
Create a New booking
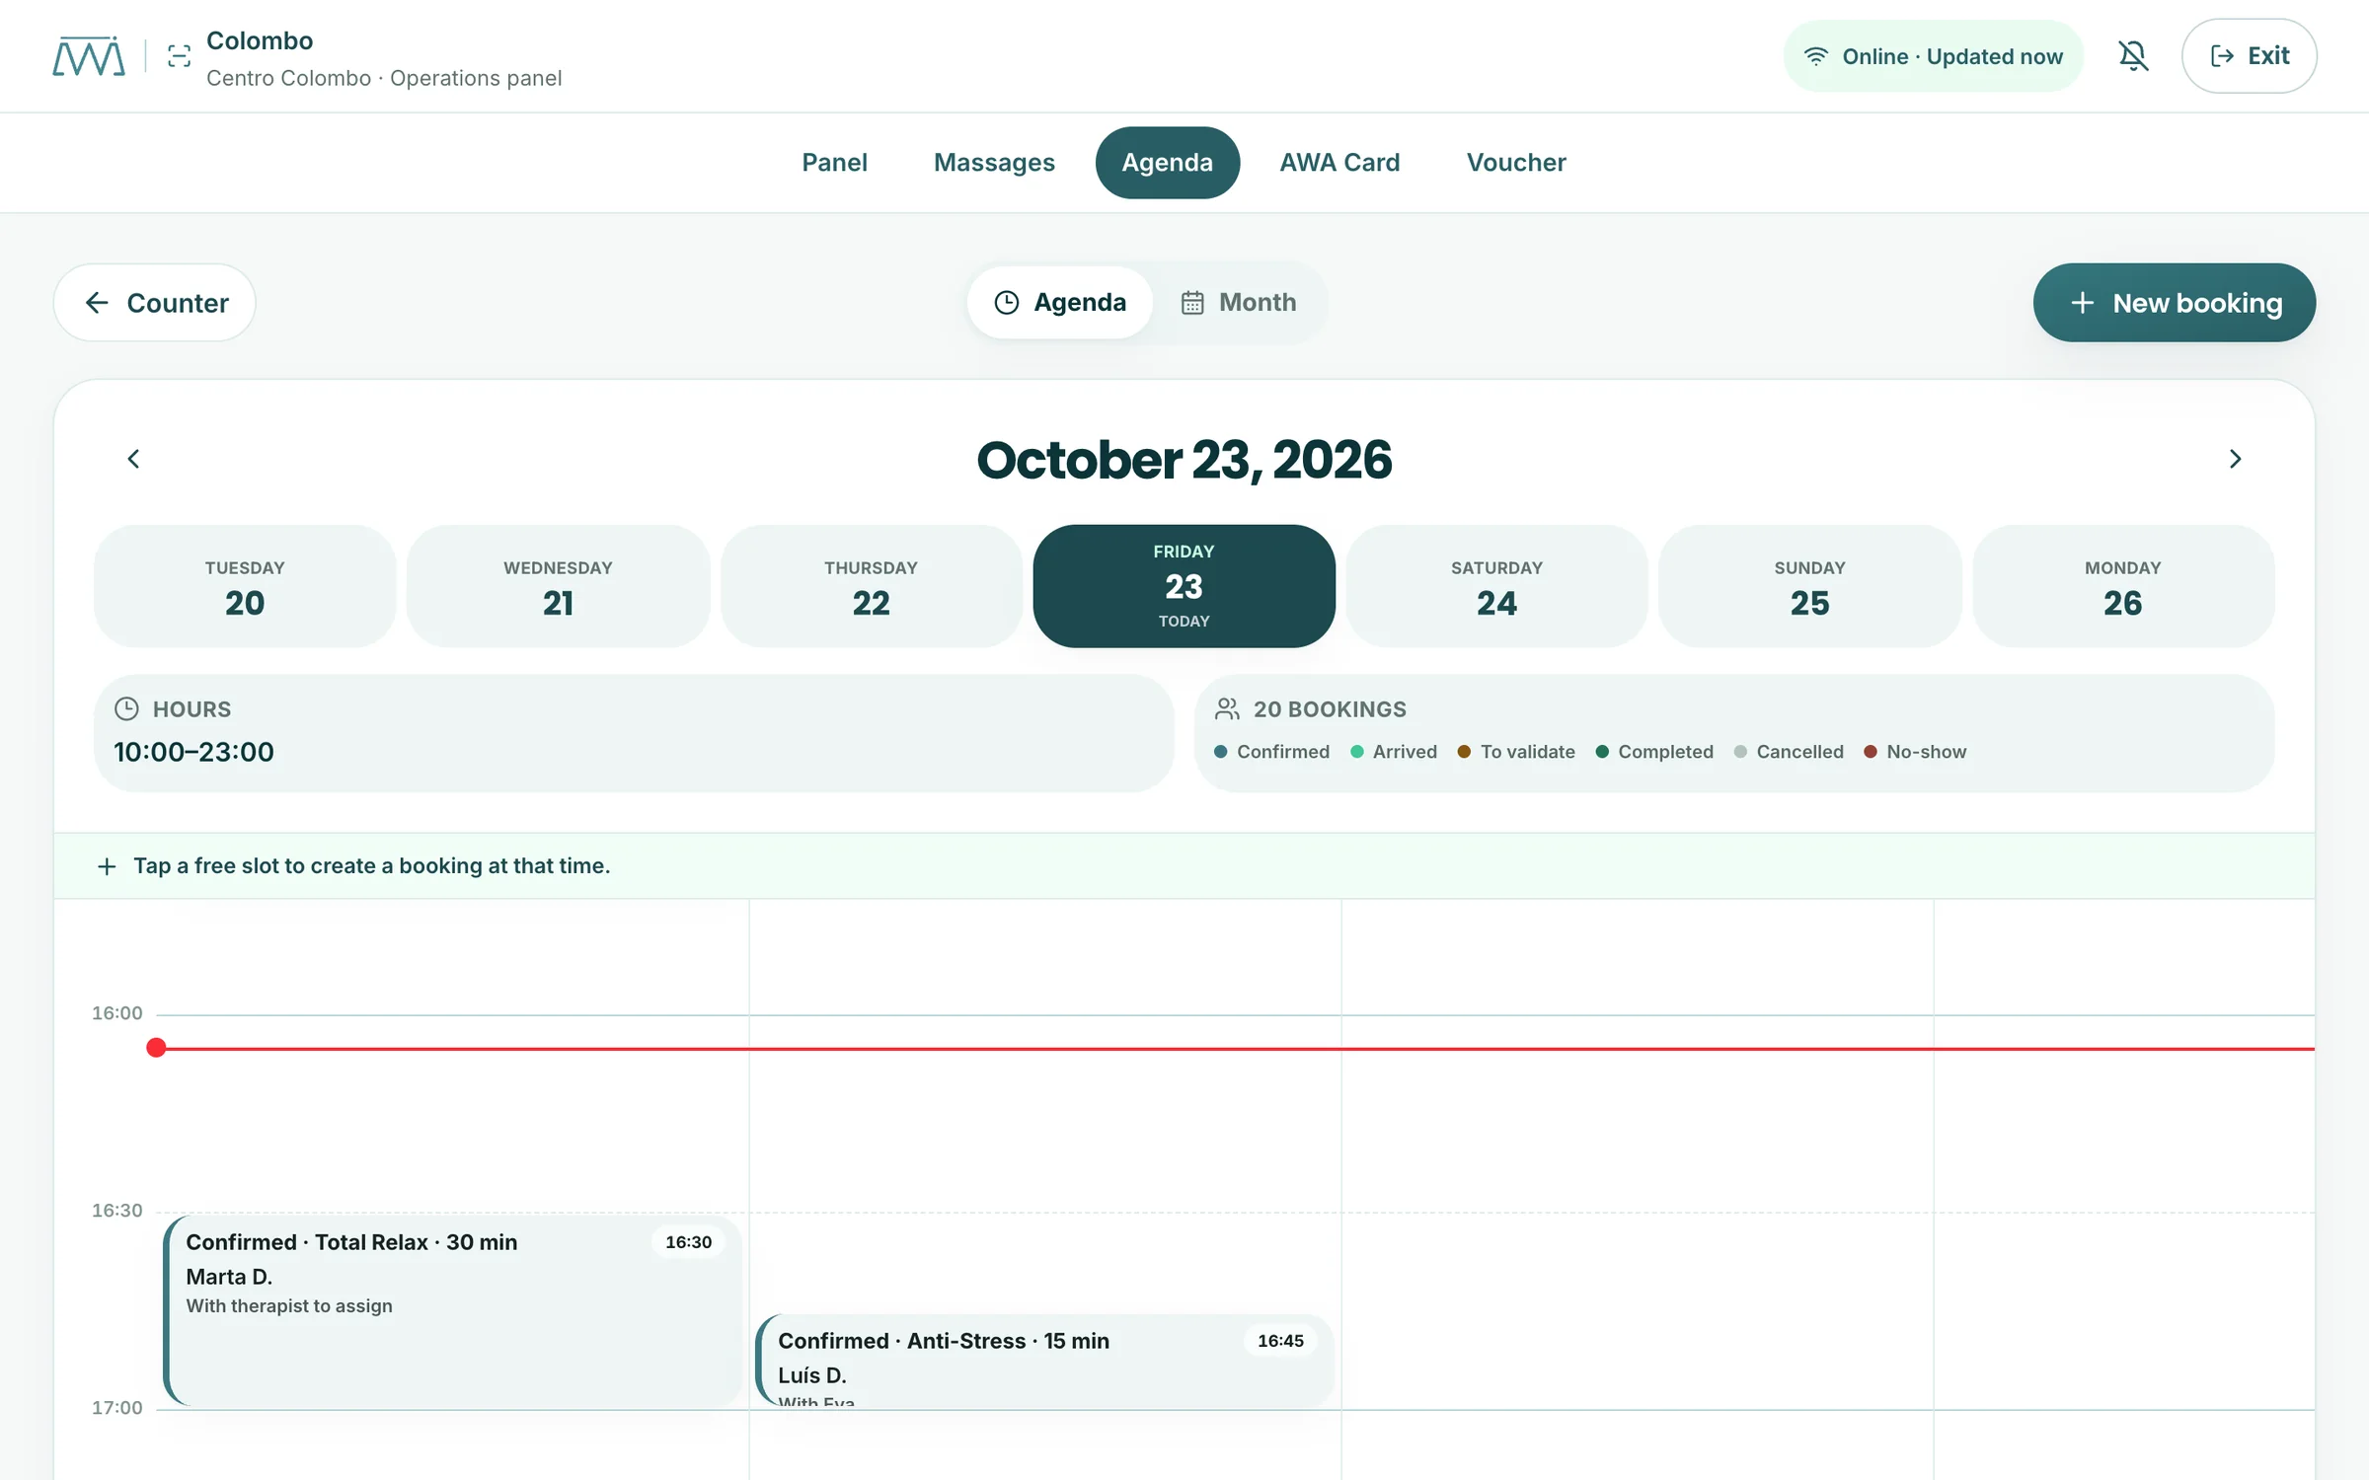coord(2174,303)
